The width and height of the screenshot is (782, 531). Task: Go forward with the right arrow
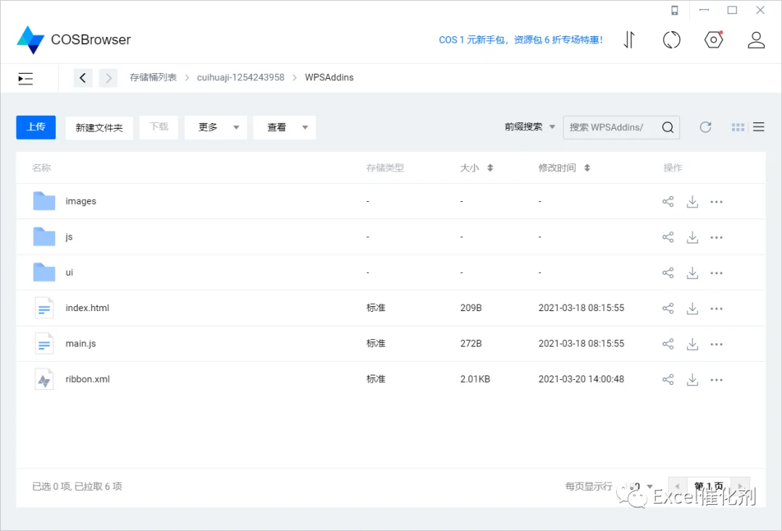[108, 77]
